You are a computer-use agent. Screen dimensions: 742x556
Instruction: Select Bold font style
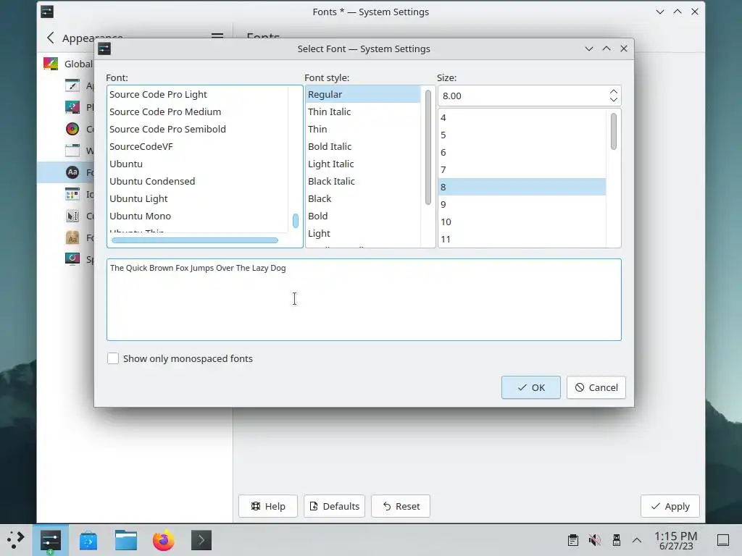click(x=363, y=216)
